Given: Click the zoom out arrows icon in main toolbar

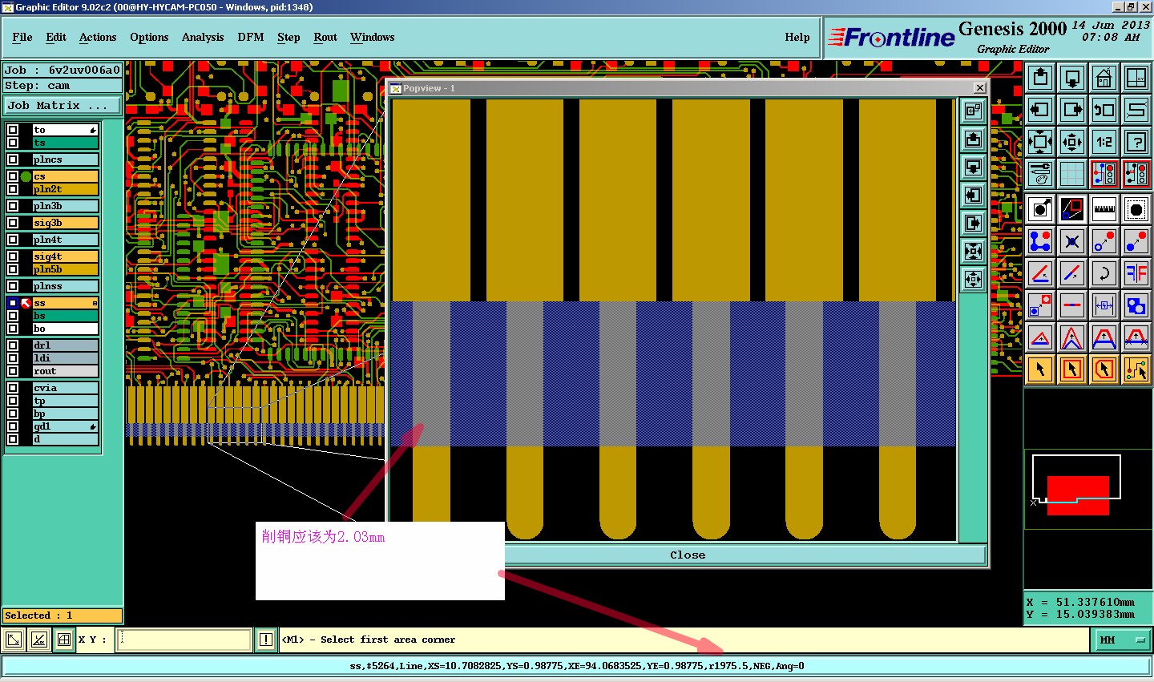Looking at the screenshot, I should point(1072,142).
